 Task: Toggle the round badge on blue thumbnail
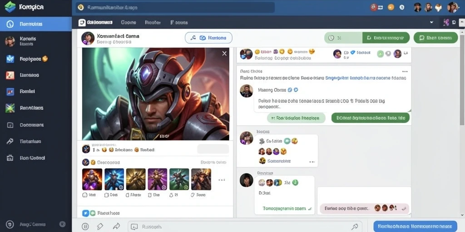pyautogui.click(x=121, y=187)
